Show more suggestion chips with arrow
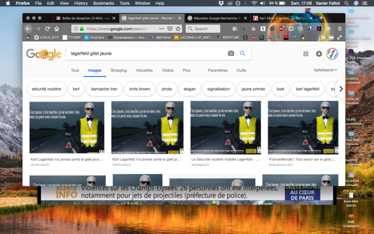 [x=341, y=89]
